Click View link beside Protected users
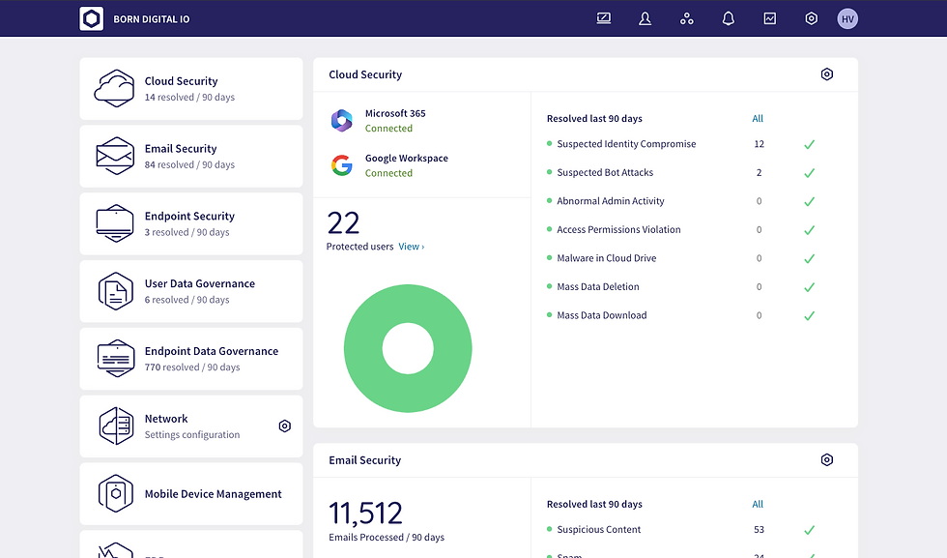Viewport: 947px width, 558px height. point(412,247)
